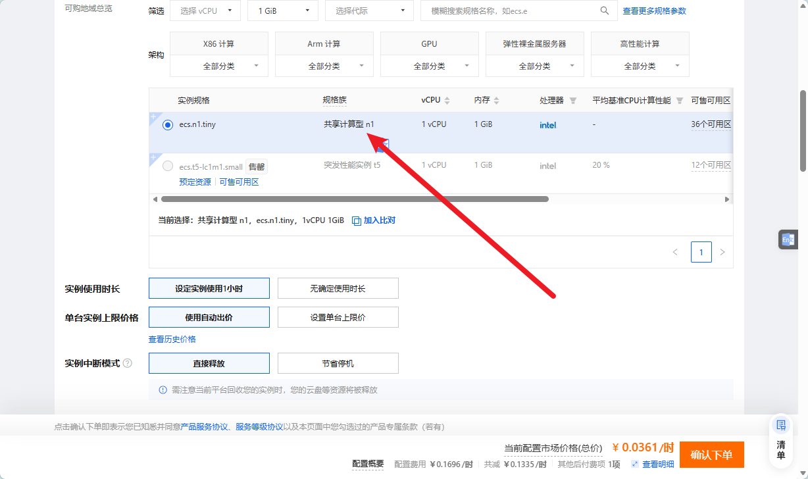Screen dimensions: 808x479
Task: Click the 预定资源 link
Action: coord(195,182)
